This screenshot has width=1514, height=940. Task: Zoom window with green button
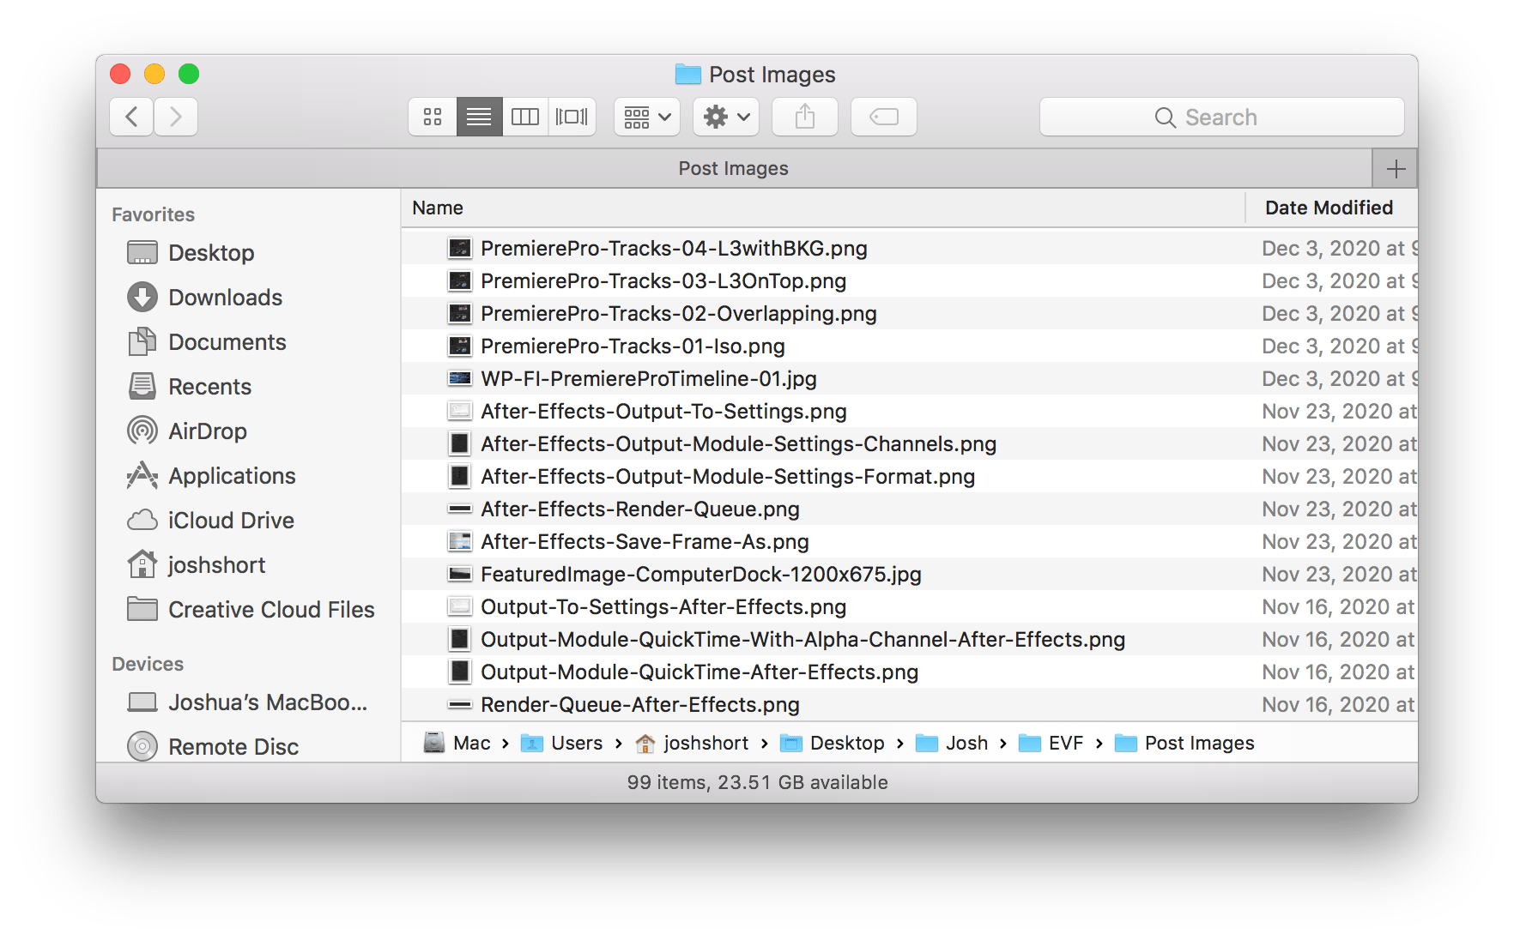(x=189, y=74)
